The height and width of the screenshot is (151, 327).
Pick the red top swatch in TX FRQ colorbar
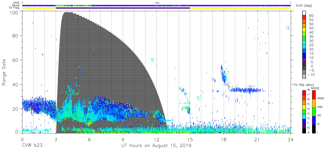coord(304,93)
